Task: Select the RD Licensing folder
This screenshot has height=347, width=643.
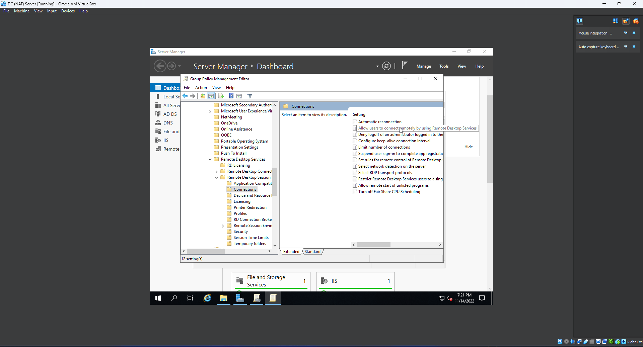Action: click(x=238, y=165)
